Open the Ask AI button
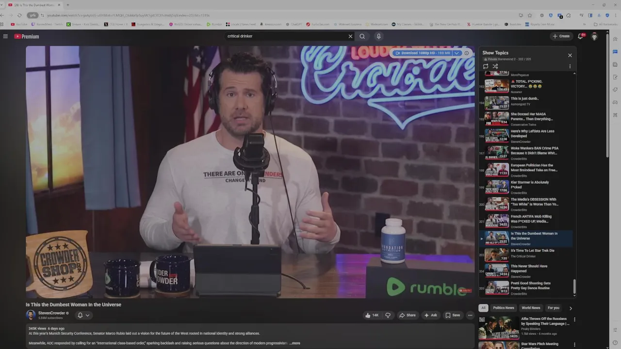The width and height of the screenshot is (621, 349). click(431, 315)
